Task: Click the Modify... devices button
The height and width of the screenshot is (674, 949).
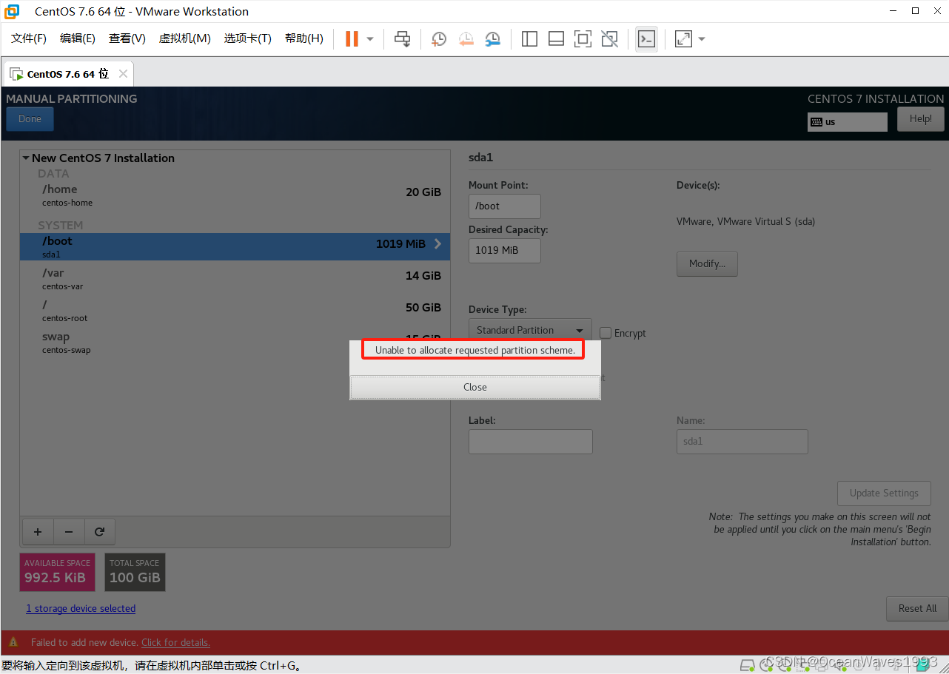Action: tap(707, 264)
